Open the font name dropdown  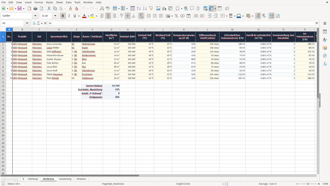35,16
